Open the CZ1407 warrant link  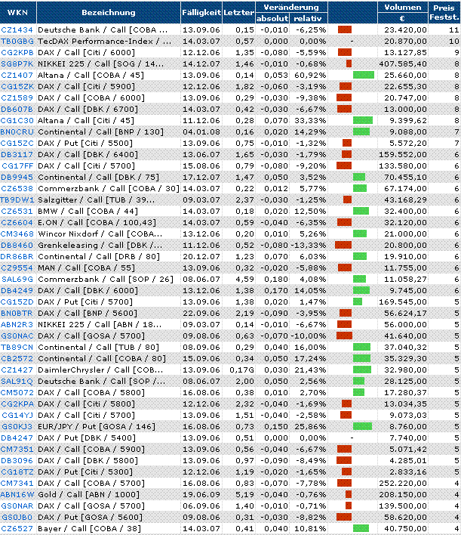click(17, 75)
